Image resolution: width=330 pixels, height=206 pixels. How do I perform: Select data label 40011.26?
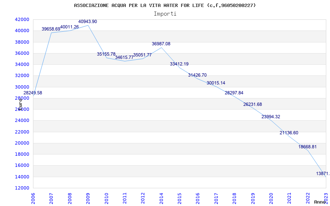69,27
